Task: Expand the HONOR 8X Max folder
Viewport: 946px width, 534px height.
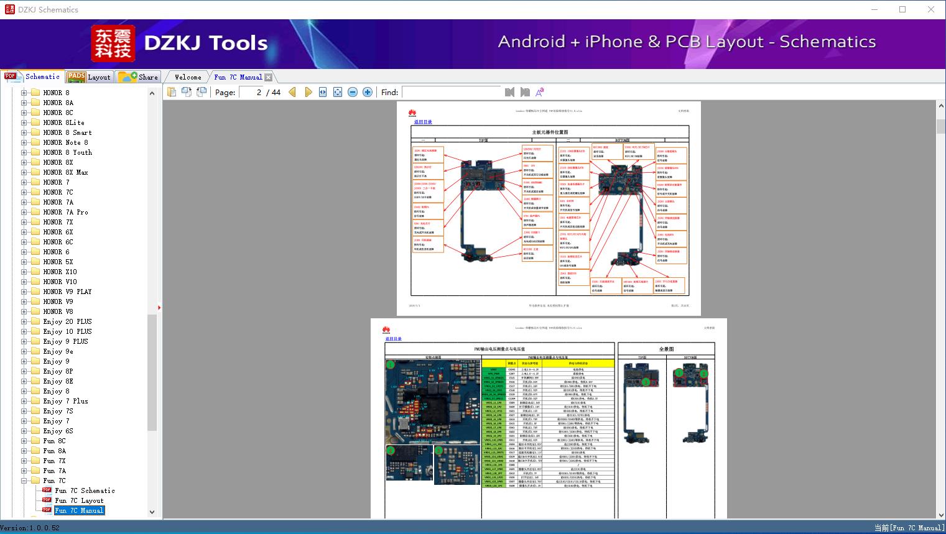Action: [x=24, y=172]
